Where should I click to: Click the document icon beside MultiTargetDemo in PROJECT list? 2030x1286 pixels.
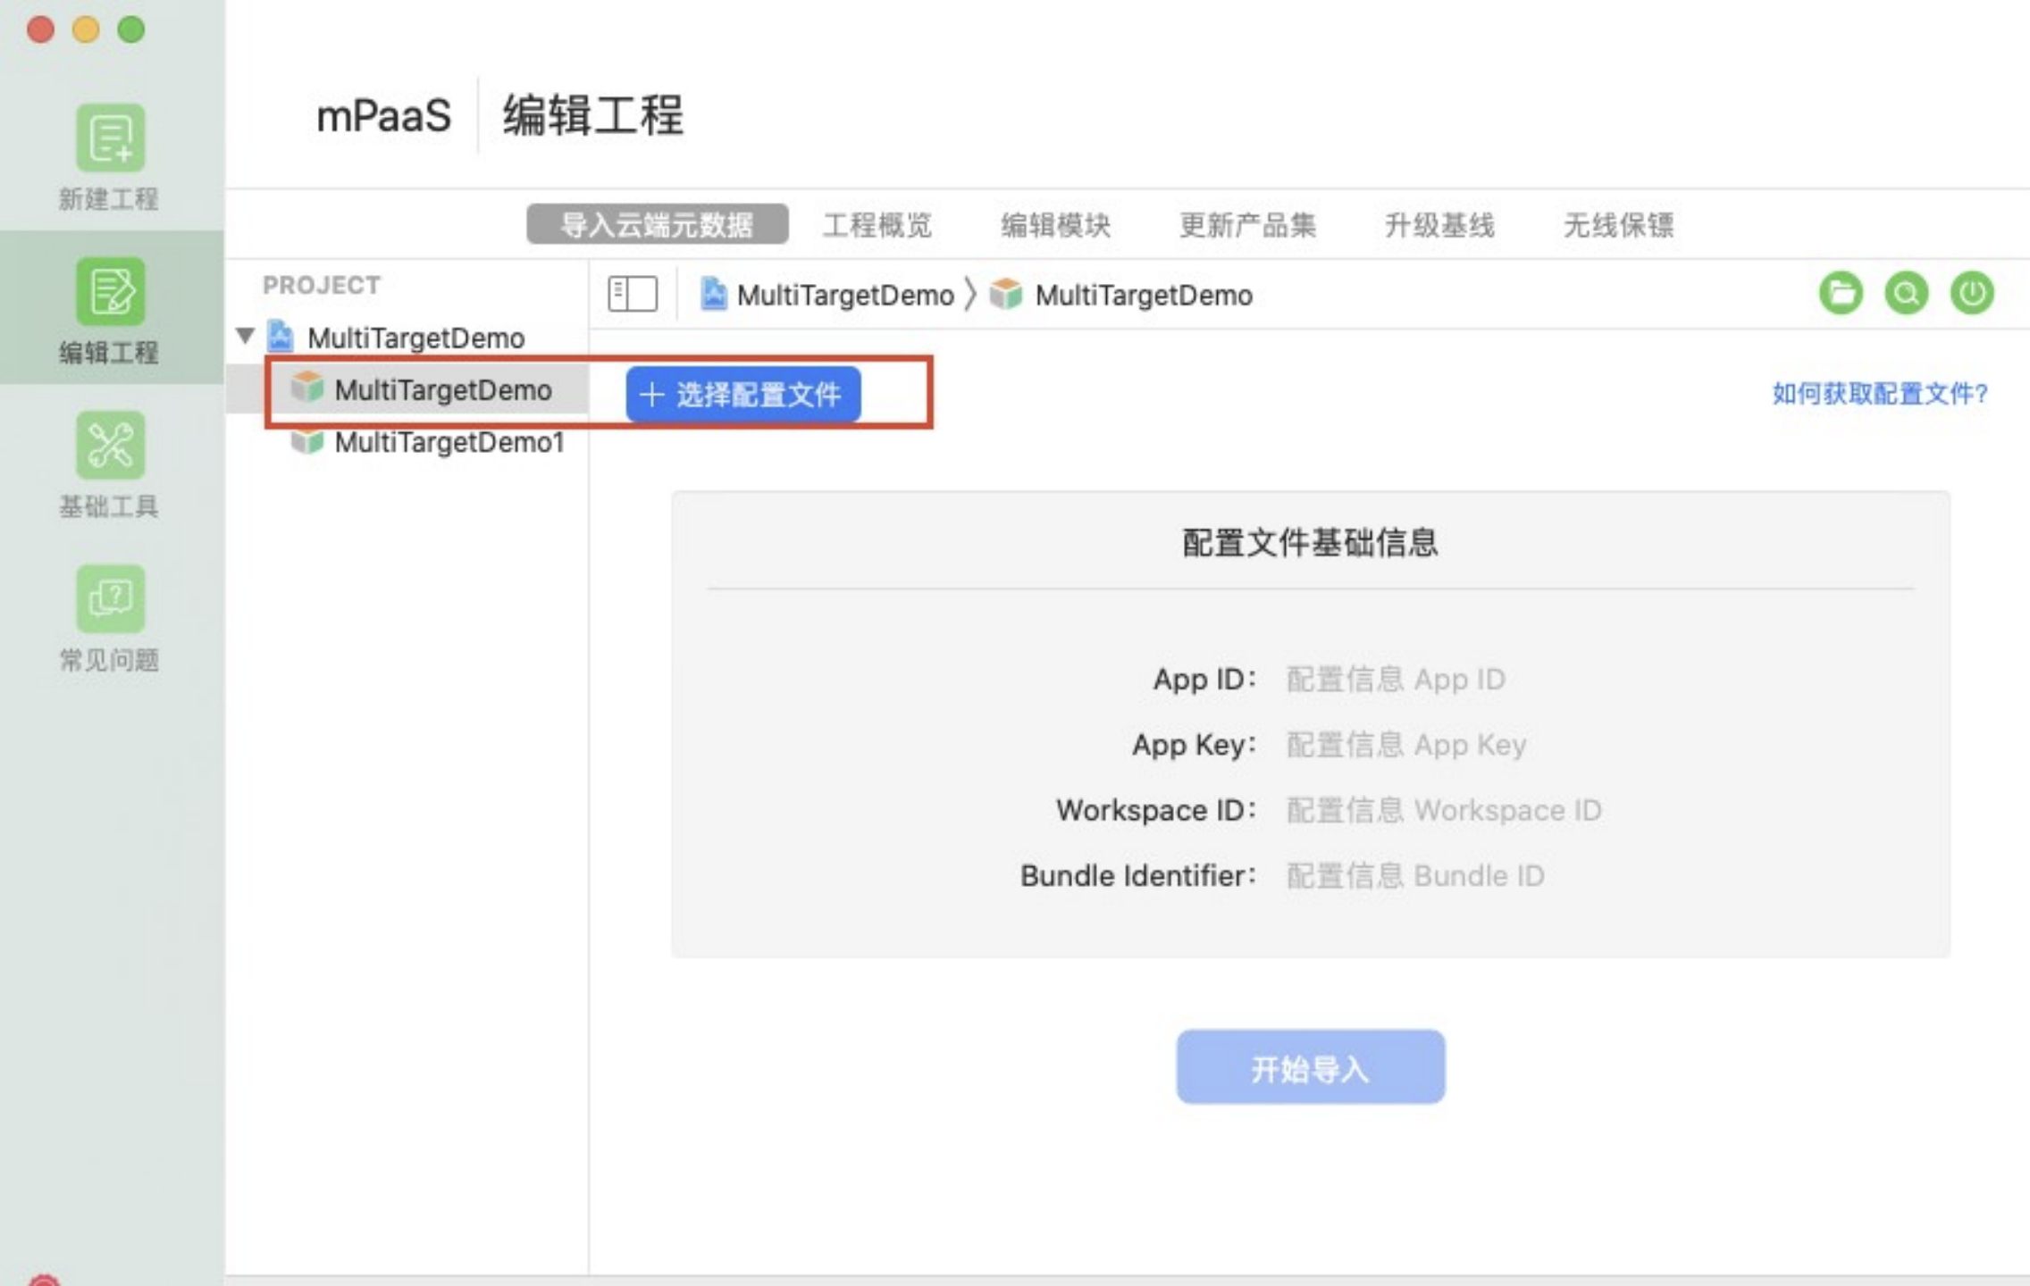(280, 338)
